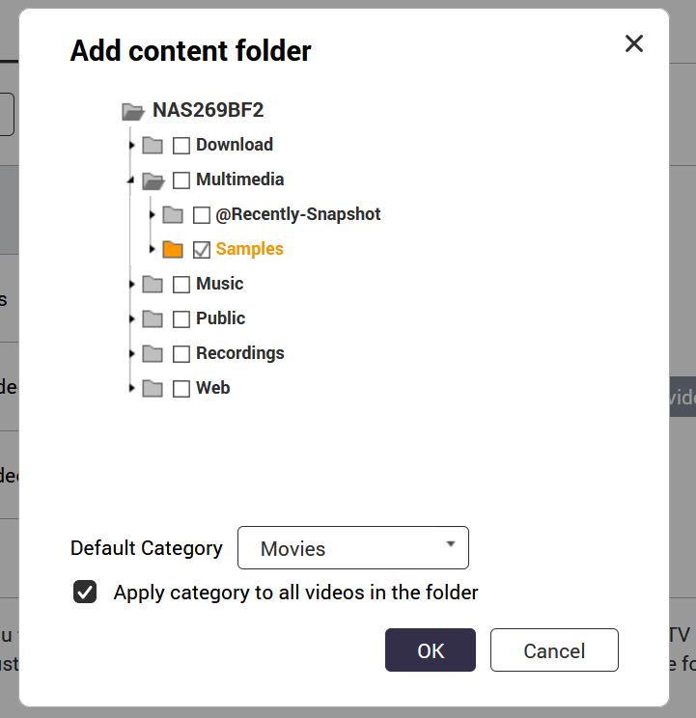Click the Web folder icon
The height and width of the screenshot is (718, 696).
pos(153,388)
